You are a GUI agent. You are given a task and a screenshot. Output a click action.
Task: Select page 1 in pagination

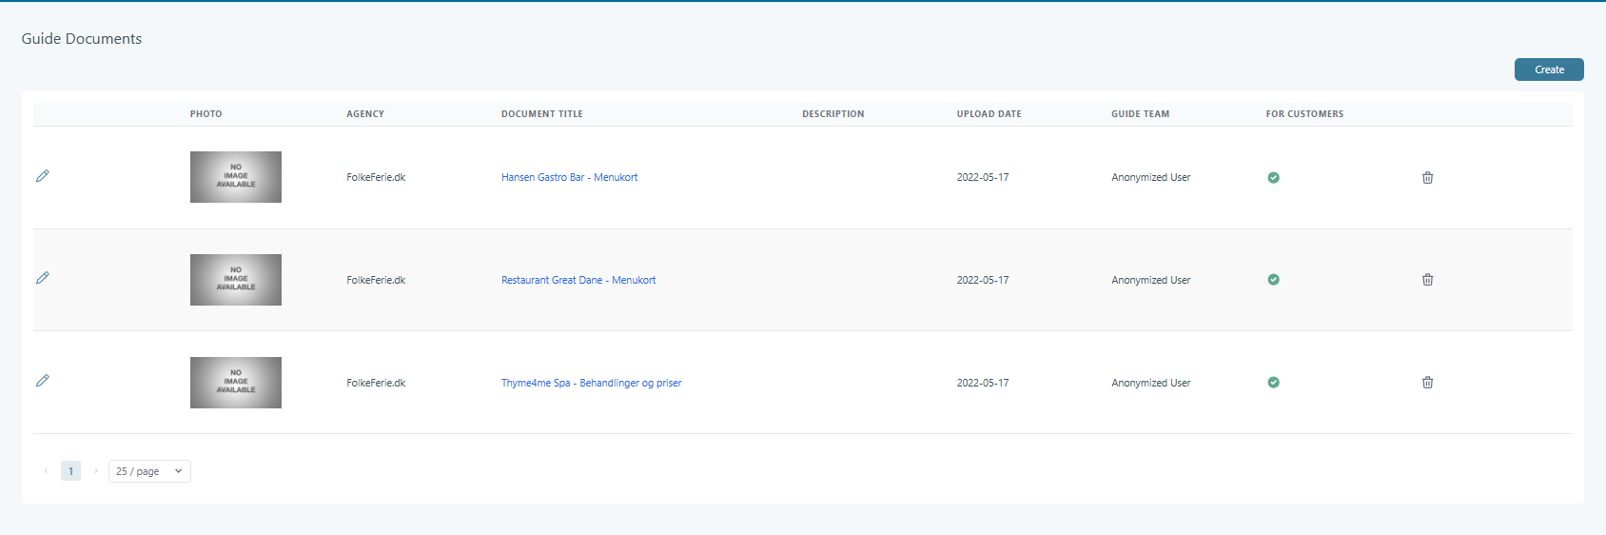(x=70, y=471)
